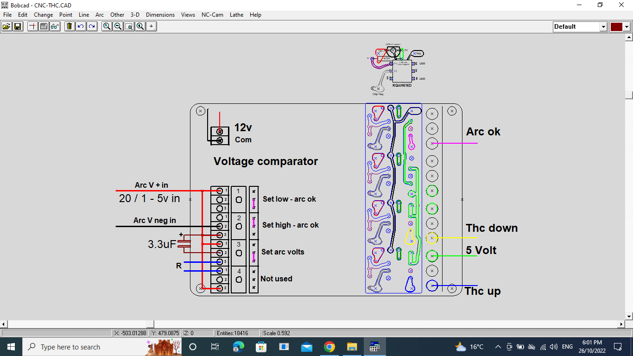Viewport: 633px width, 356px height.
Task: Redo using the right curved arrow icon
Action: (92, 26)
